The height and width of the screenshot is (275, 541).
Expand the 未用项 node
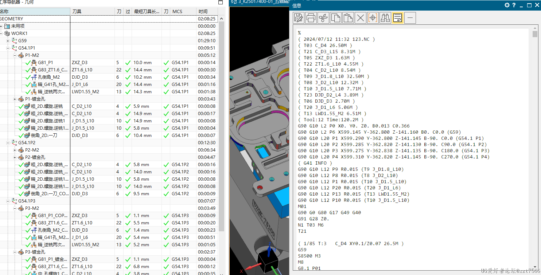coord(1,26)
